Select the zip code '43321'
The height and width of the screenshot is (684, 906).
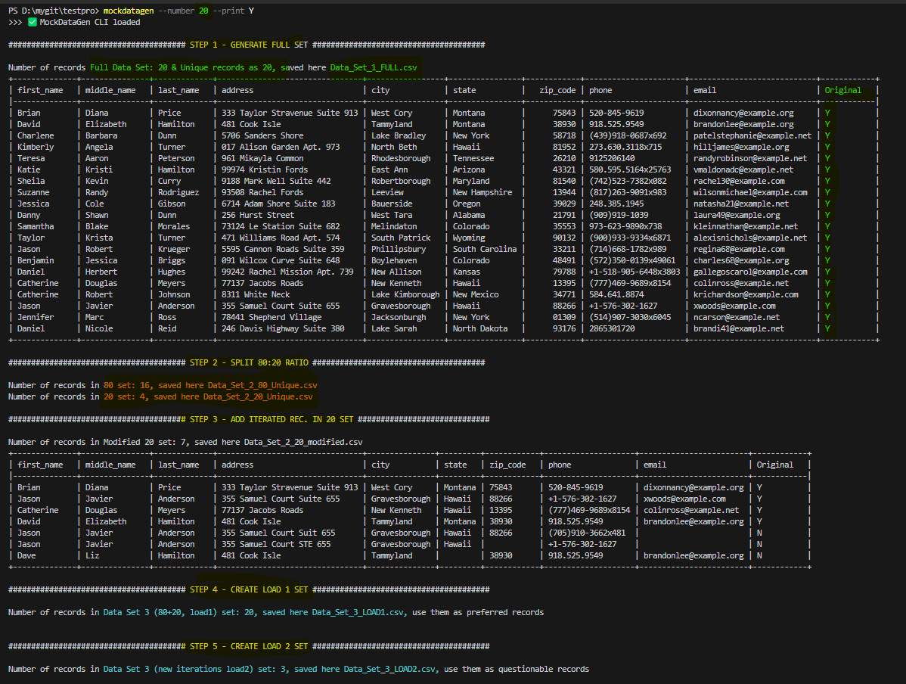pyautogui.click(x=564, y=169)
